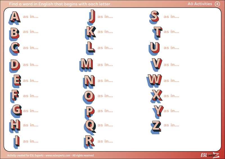The height and width of the screenshot is (159, 225).
Task: Select the 3D letter R
Action: click(x=89, y=142)
